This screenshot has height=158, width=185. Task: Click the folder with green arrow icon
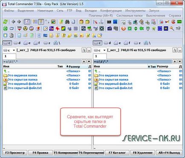point(61,22)
